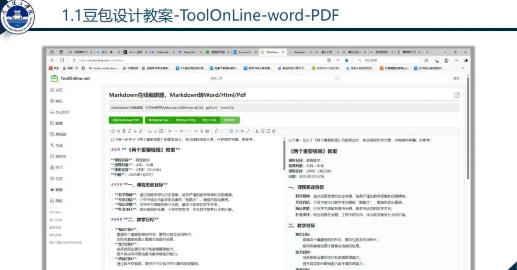Upload image via cloud icon
This screenshot has width=517, height=270.
coord(196,131)
